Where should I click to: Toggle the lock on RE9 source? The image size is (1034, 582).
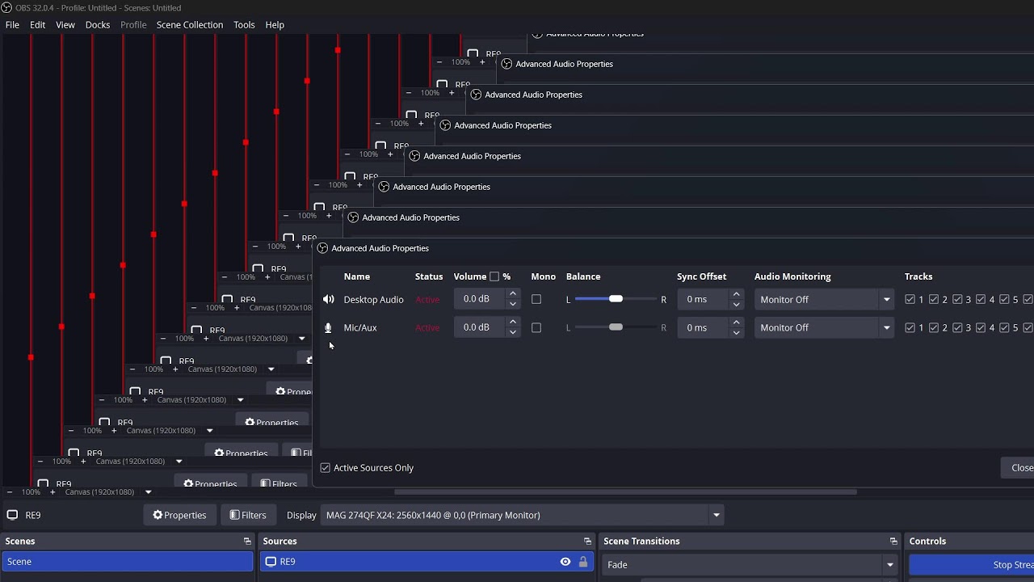tap(583, 562)
